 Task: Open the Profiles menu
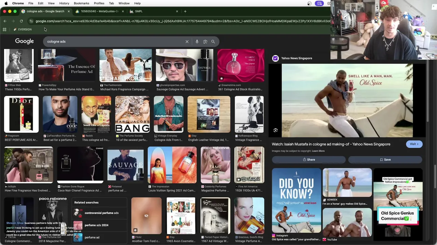[99, 3]
